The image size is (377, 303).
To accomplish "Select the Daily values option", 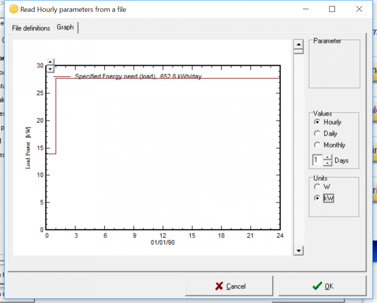I will (x=317, y=133).
